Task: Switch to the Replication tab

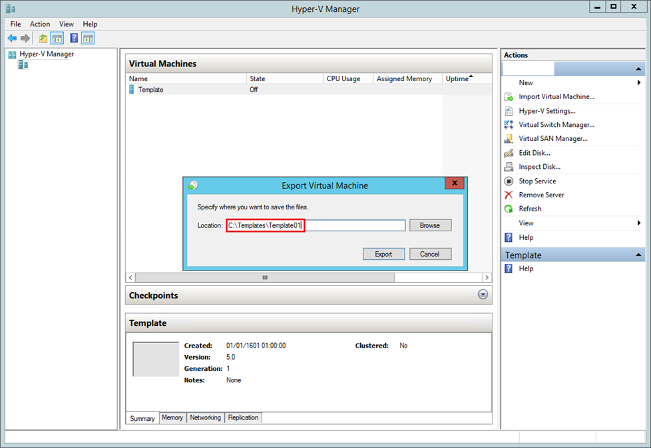Action: (244, 417)
